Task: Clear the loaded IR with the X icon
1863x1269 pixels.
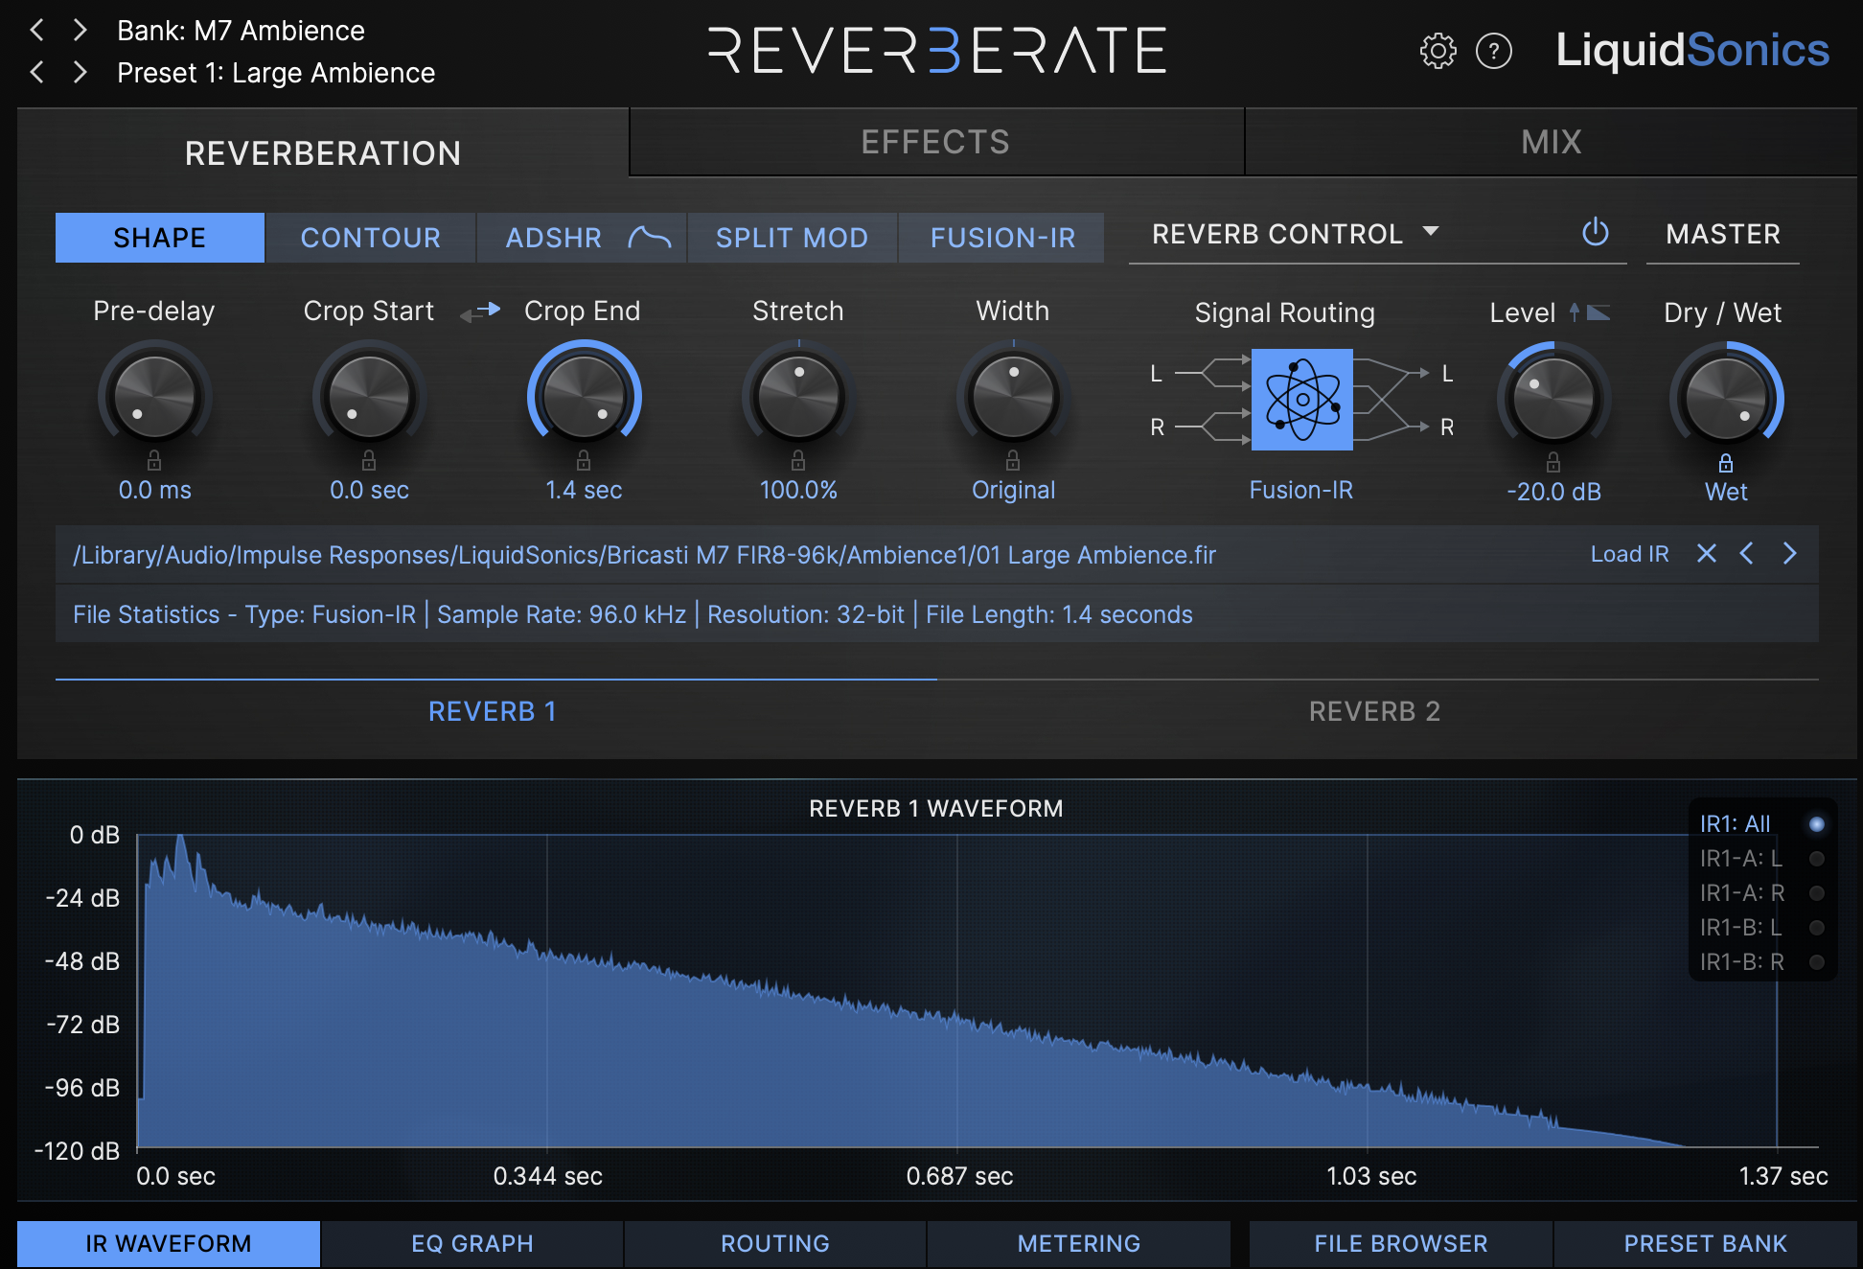Action: coord(1706,554)
